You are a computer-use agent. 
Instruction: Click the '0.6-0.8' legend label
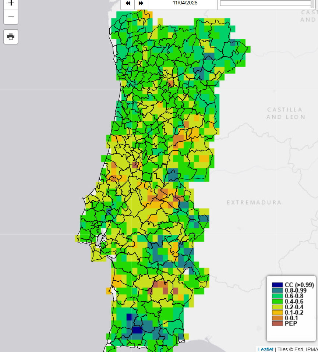point(294,296)
